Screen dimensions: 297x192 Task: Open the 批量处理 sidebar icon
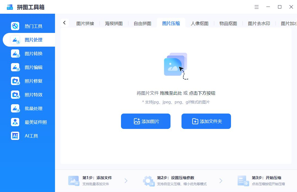click(x=15, y=108)
